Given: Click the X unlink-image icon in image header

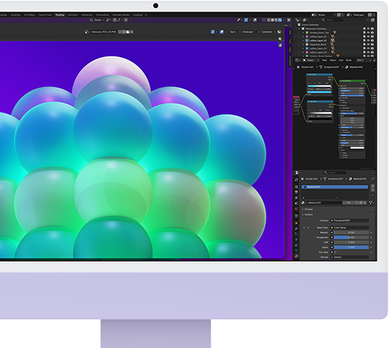Looking at the screenshot, I should pos(132,32).
